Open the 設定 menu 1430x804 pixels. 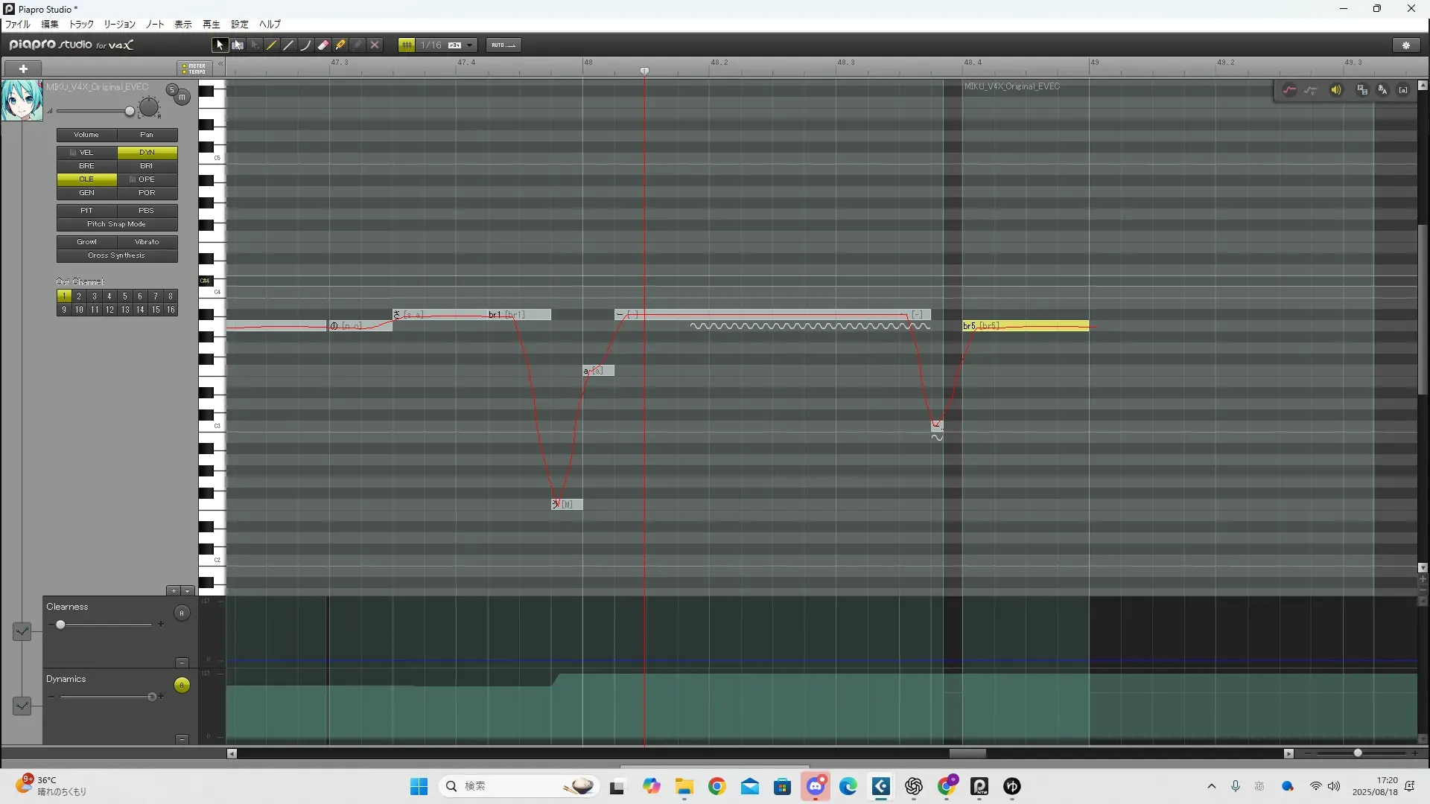coord(239,25)
